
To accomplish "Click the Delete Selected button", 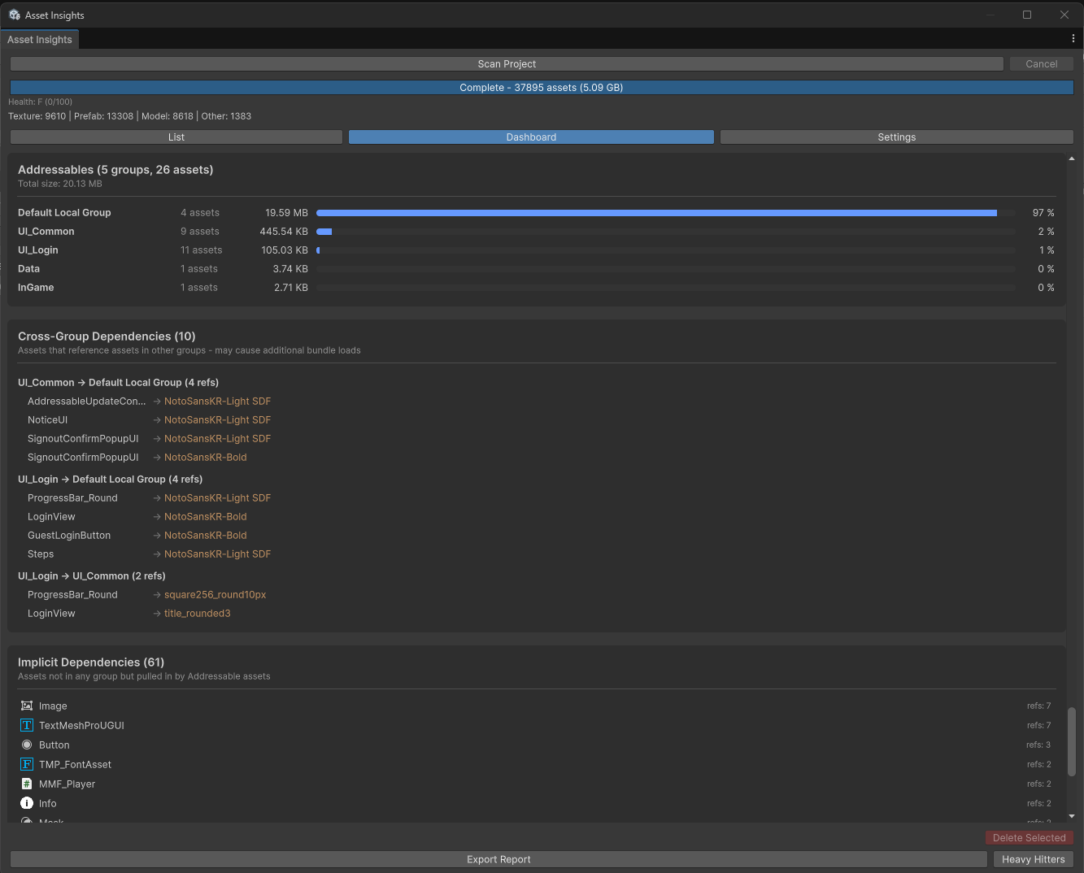I will click(1030, 838).
